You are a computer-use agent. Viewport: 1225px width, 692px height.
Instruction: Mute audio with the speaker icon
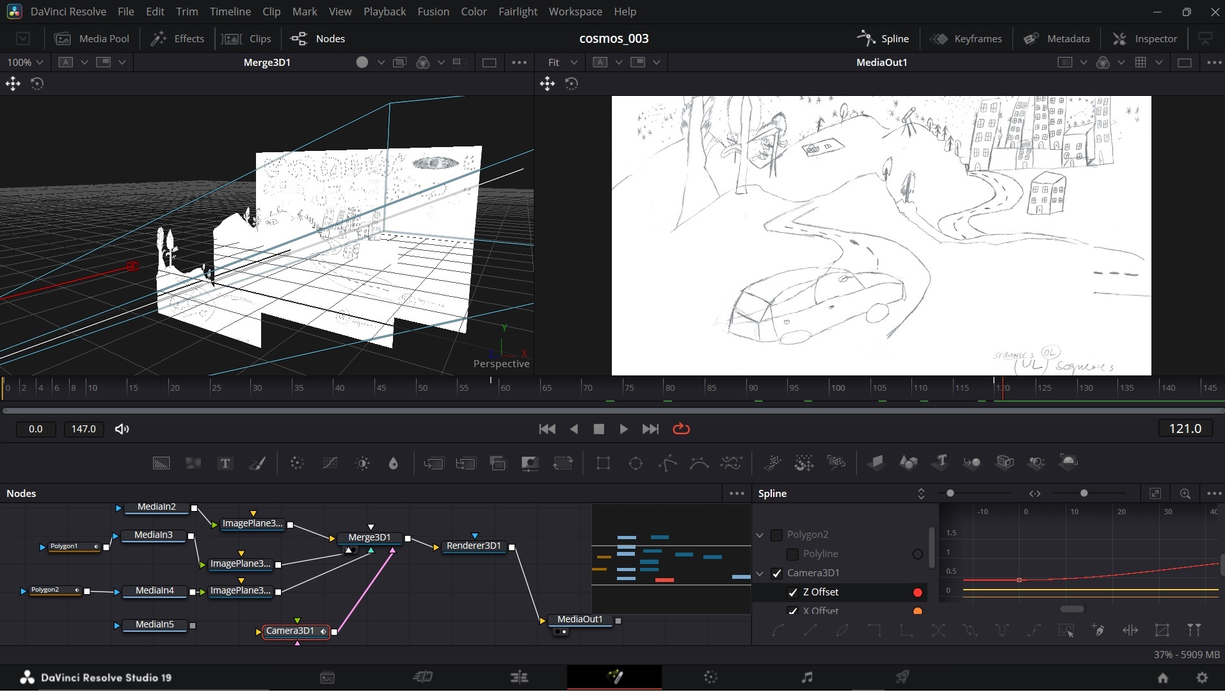coord(122,429)
